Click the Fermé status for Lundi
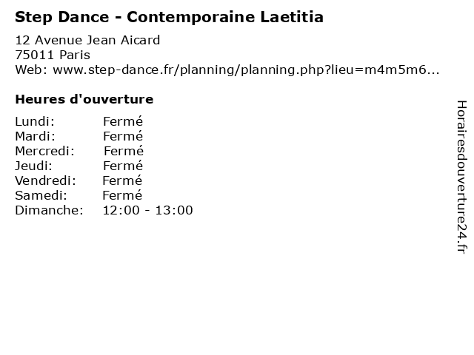The image size is (474, 355). (123, 121)
